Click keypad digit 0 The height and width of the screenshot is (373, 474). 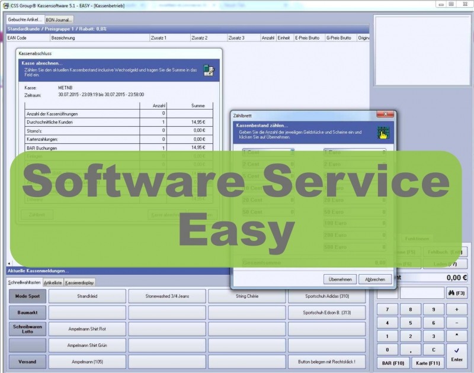pyautogui.click(x=387, y=350)
